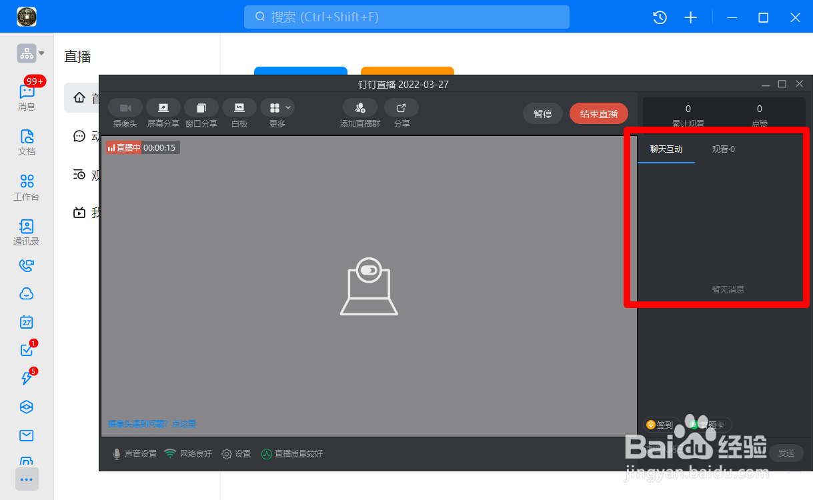Click the live status badge (直播中)
The width and height of the screenshot is (813, 500).
point(123,147)
